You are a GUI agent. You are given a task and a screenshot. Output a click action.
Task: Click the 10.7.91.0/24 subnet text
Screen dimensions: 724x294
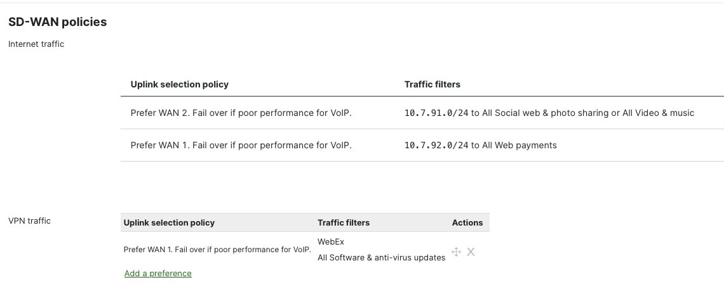click(x=436, y=113)
